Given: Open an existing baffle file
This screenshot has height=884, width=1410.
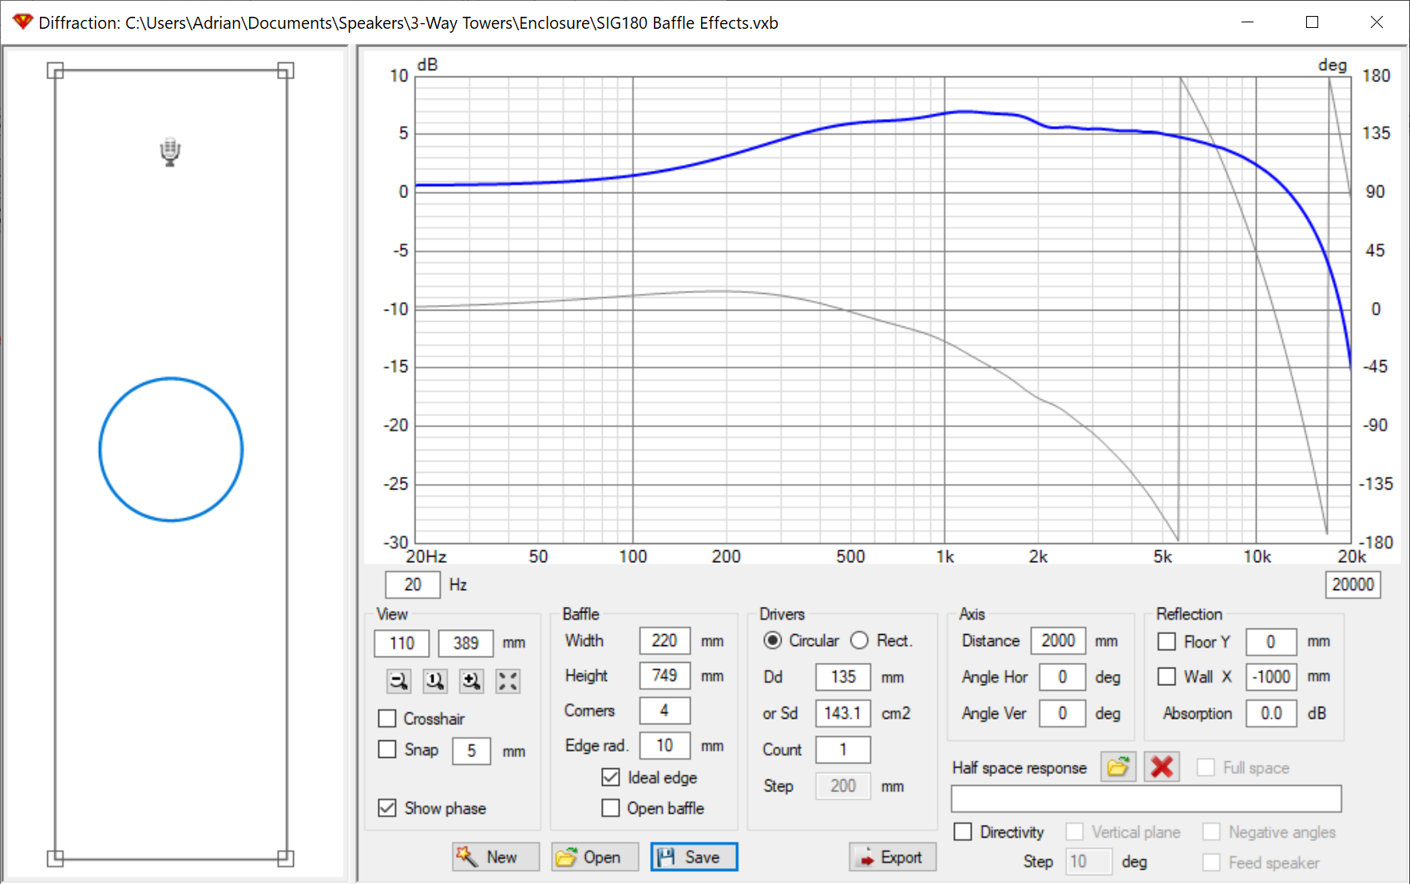Looking at the screenshot, I should click(x=595, y=857).
